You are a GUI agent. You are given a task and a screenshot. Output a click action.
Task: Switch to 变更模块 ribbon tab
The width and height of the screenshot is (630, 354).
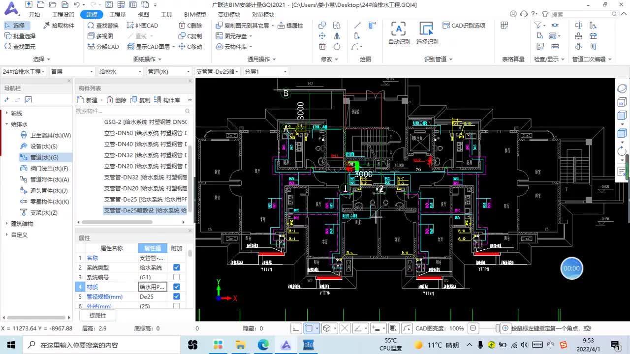(229, 14)
